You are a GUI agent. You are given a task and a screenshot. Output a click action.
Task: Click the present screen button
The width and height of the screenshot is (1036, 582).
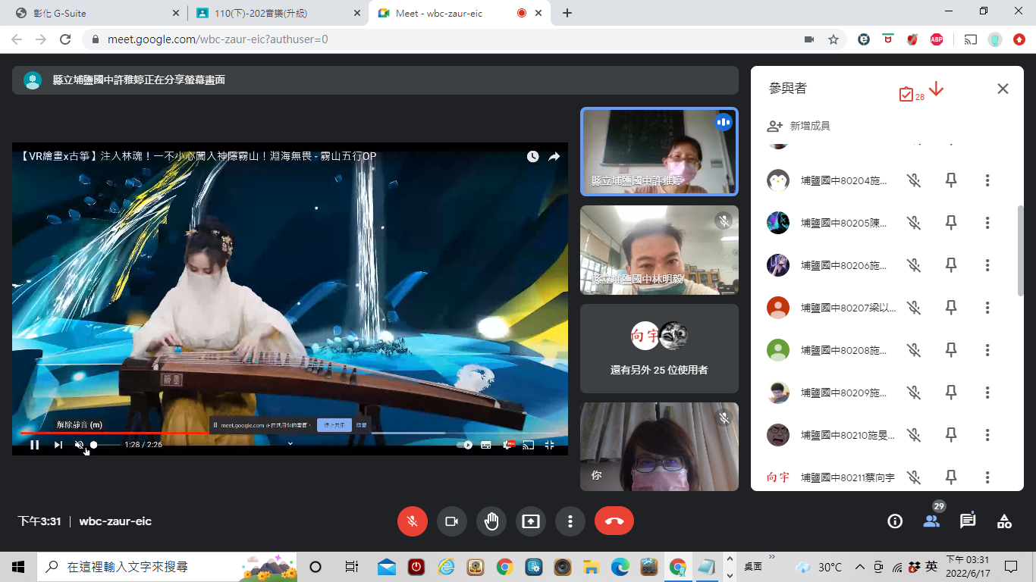531,521
